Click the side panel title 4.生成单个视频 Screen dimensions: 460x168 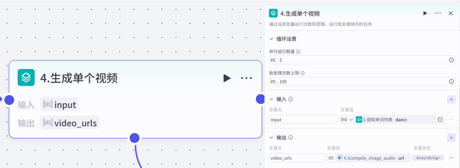point(300,13)
